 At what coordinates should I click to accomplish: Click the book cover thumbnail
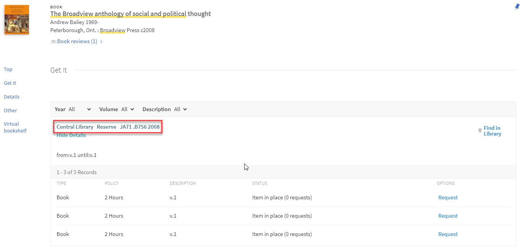[16, 19]
